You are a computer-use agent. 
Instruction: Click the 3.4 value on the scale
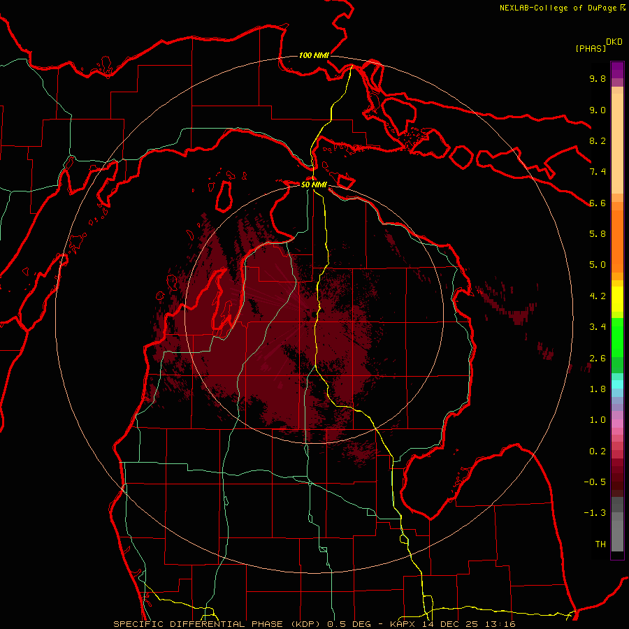tap(598, 327)
